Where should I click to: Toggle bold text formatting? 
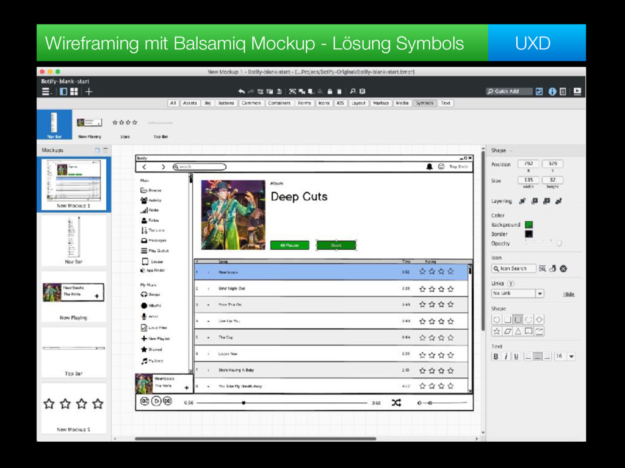[496, 356]
